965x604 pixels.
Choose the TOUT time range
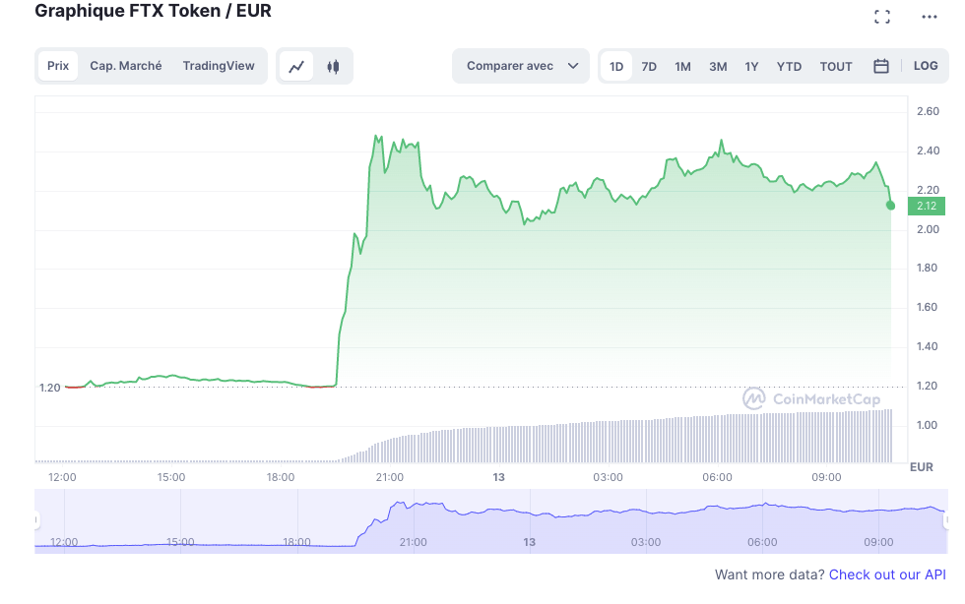tap(836, 67)
